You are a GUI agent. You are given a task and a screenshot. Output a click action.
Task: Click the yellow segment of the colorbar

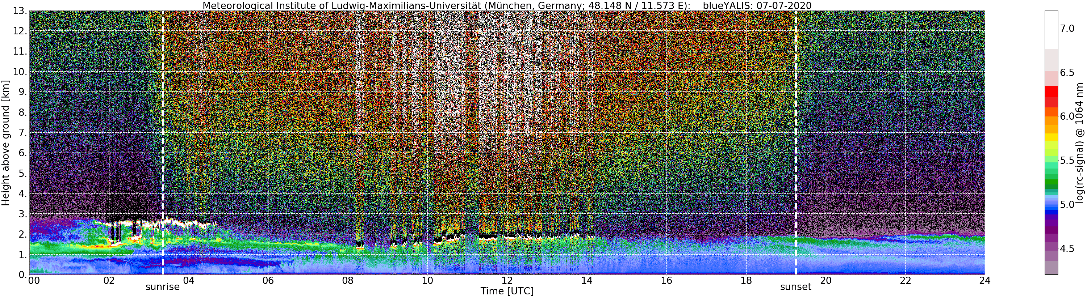[1051, 137]
